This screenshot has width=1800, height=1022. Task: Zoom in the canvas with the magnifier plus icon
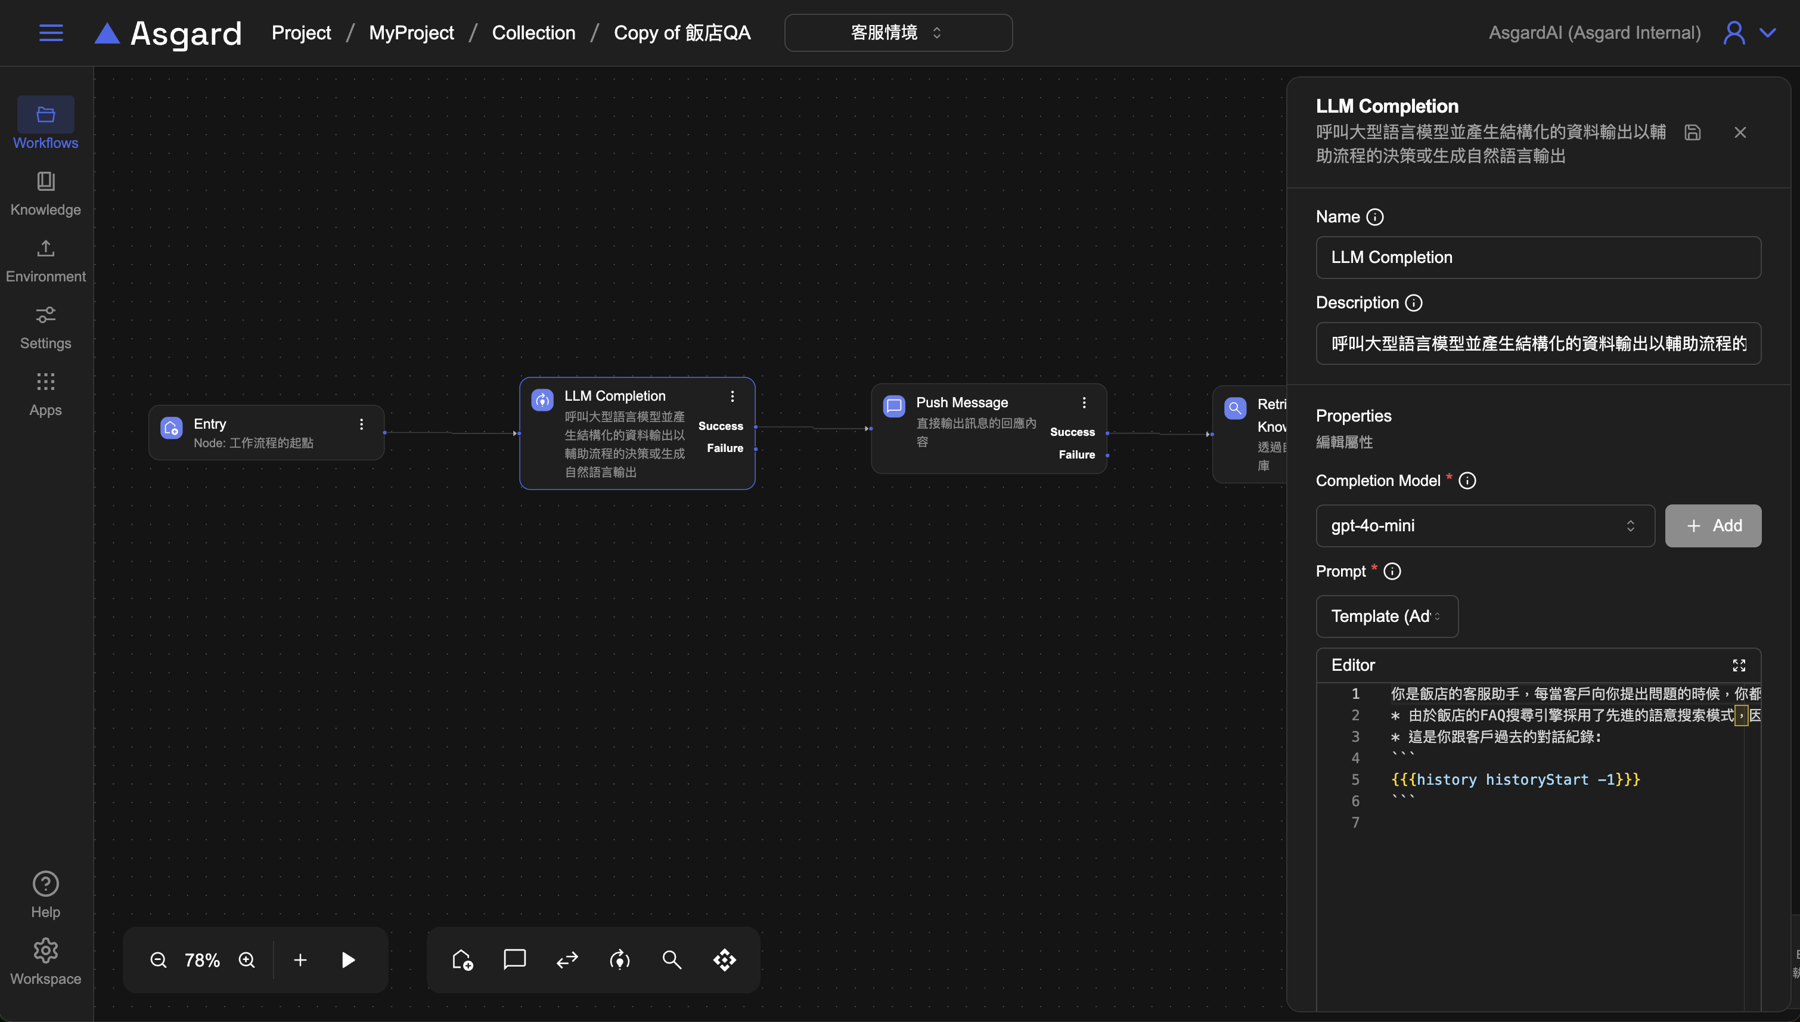click(x=247, y=959)
